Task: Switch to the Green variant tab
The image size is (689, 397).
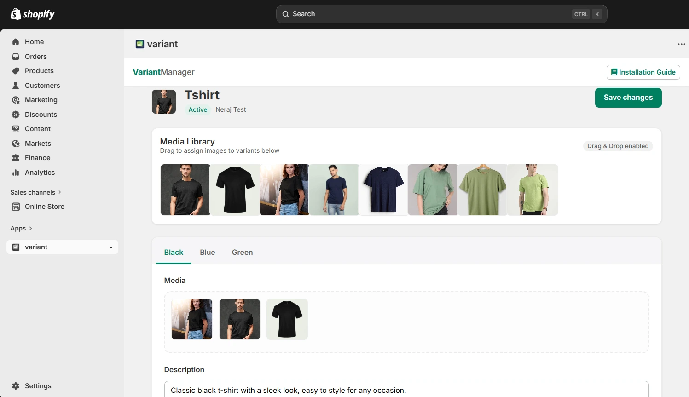Action: (x=242, y=252)
